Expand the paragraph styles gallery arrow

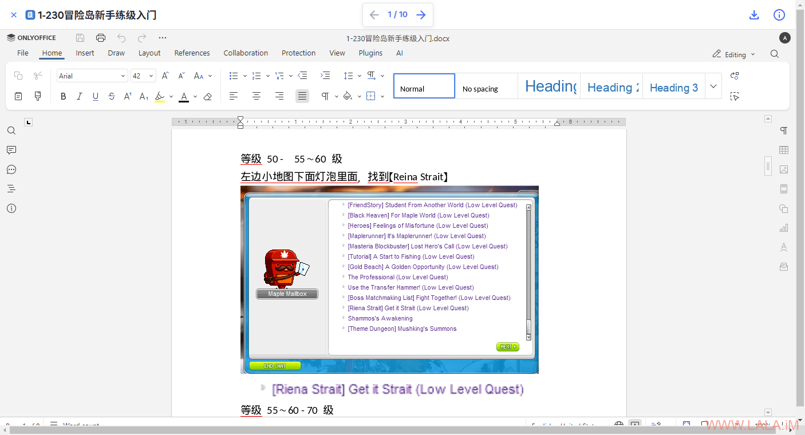point(713,86)
